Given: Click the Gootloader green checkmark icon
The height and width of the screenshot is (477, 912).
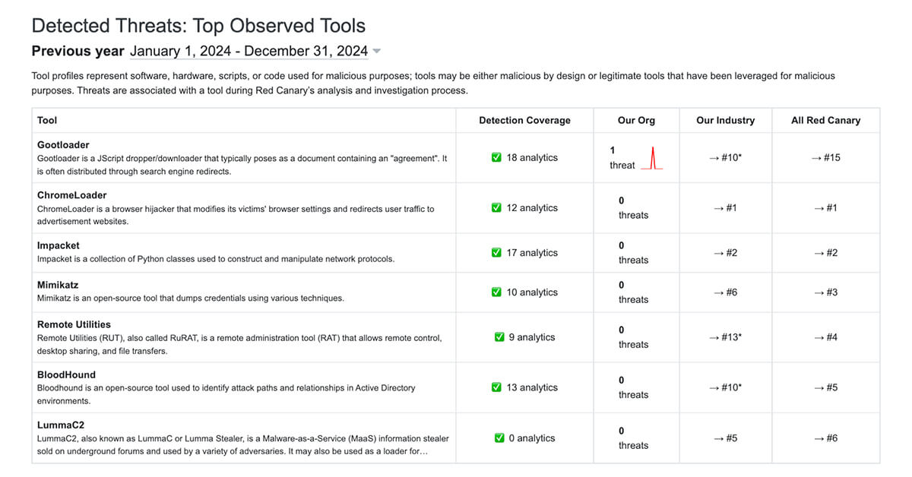Looking at the screenshot, I should 496,158.
